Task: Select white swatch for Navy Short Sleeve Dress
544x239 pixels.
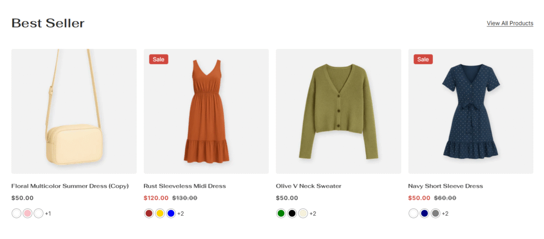Action: pos(413,214)
